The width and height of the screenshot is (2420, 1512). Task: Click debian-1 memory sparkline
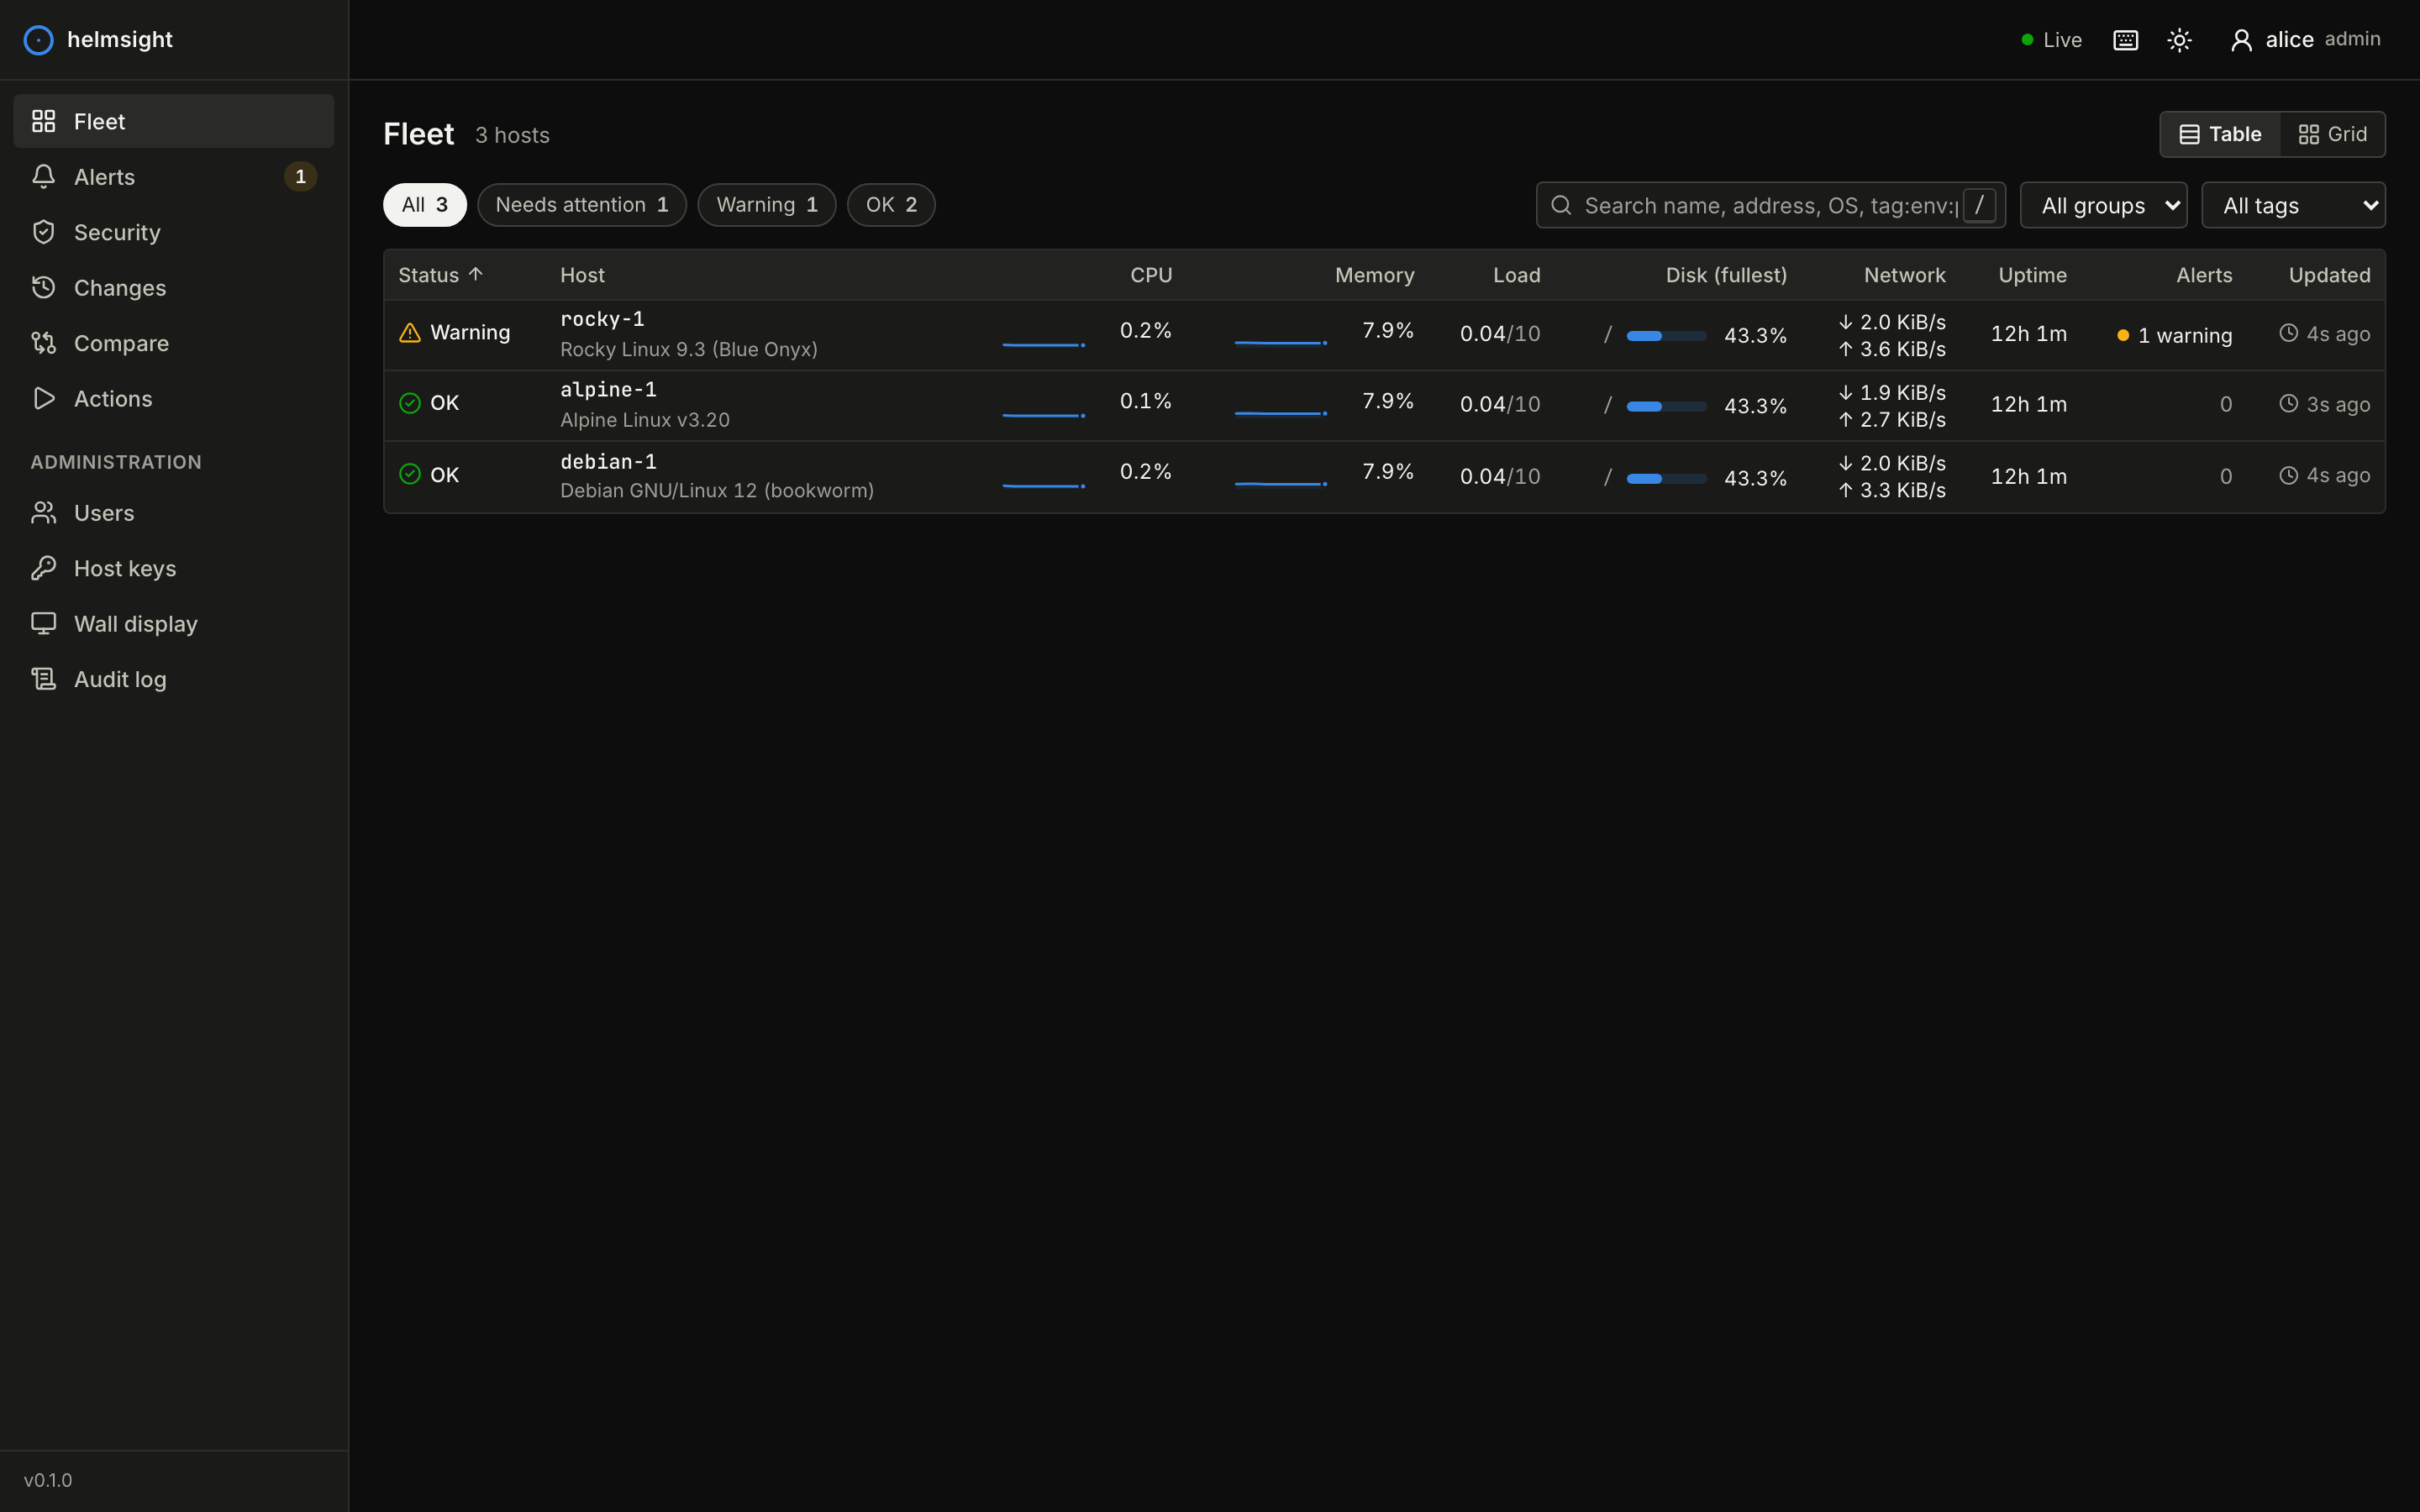(1281, 483)
